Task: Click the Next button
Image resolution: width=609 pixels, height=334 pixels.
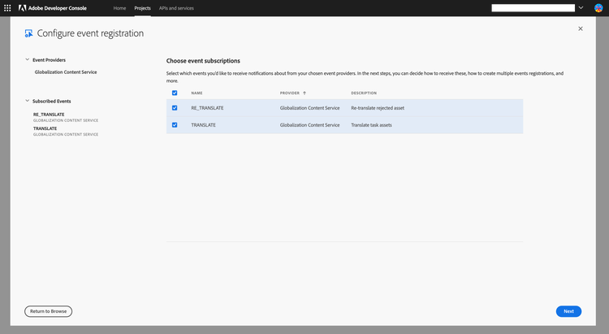Action: point(568,311)
